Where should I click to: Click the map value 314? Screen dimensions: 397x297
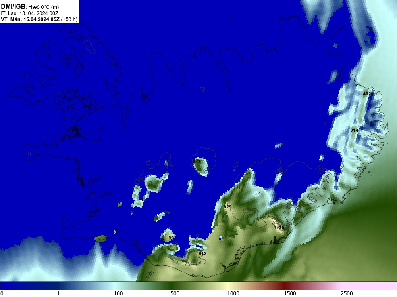(x=354, y=130)
